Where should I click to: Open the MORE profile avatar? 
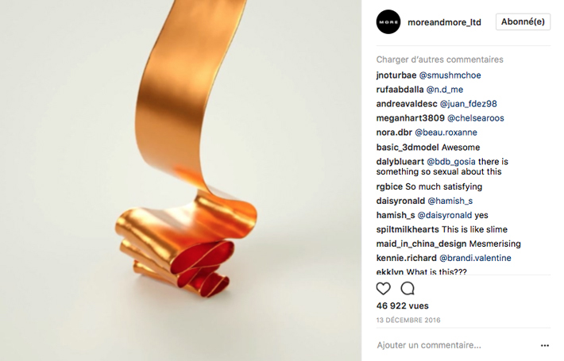pos(388,22)
